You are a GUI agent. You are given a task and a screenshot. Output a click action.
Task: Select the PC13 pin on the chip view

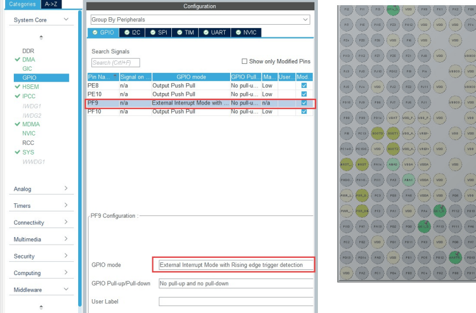[x=362, y=133]
